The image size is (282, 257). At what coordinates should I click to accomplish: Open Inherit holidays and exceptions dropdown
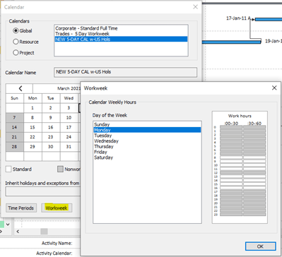click(x=43, y=191)
